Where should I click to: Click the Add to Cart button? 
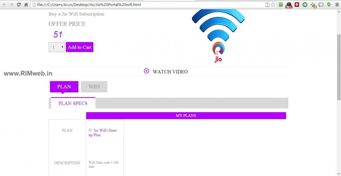(80, 47)
